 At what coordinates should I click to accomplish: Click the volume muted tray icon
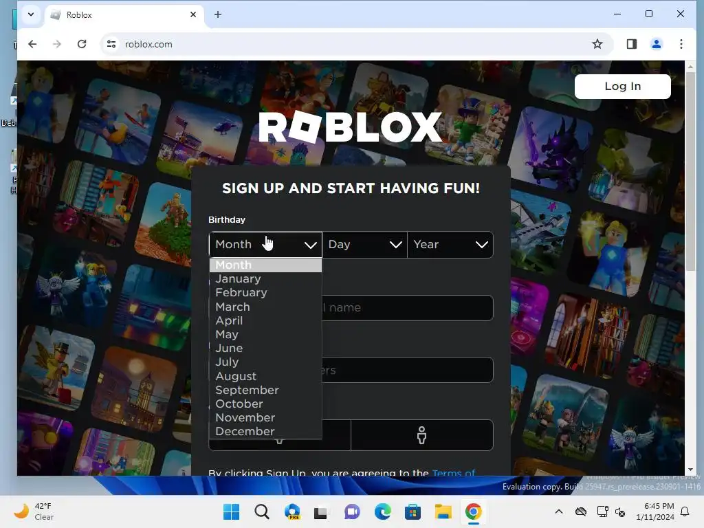coord(621,511)
